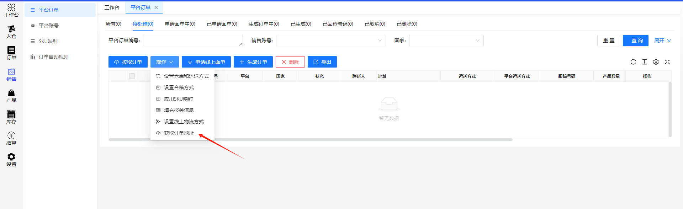Open the 销售账号 dropdown
Viewport: 683px width, 209px height.
click(x=331, y=41)
